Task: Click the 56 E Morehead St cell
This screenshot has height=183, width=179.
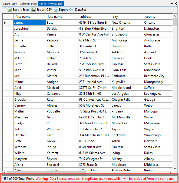Action: (x=95, y=105)
